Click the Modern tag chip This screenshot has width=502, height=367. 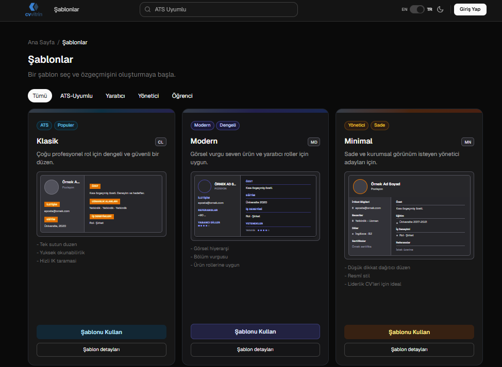coord(203,125)
